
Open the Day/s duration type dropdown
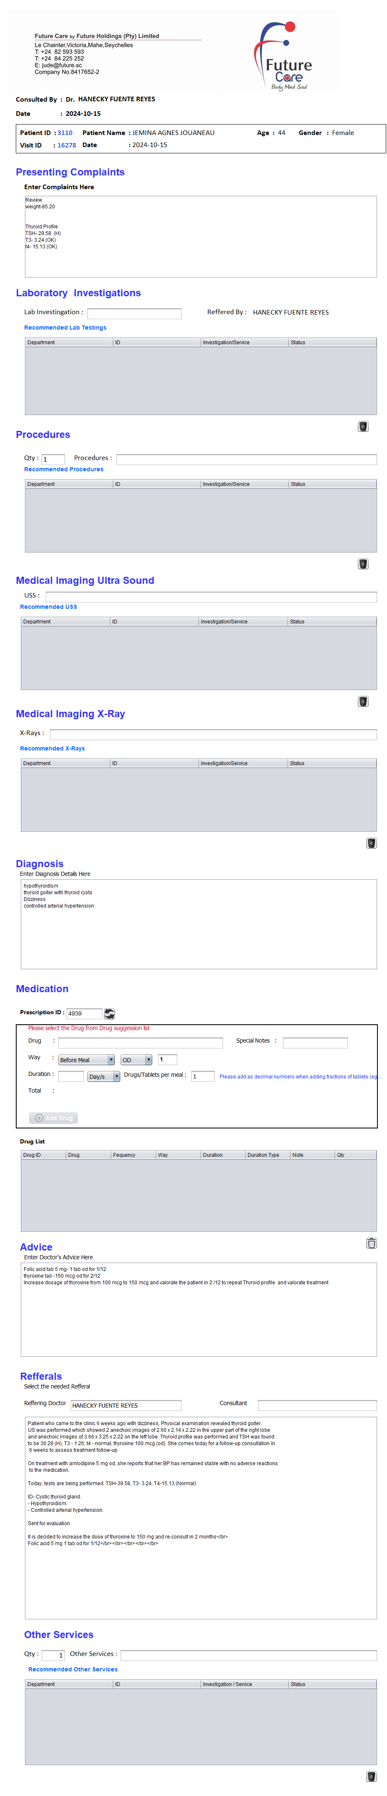(x=104, y=1076)
